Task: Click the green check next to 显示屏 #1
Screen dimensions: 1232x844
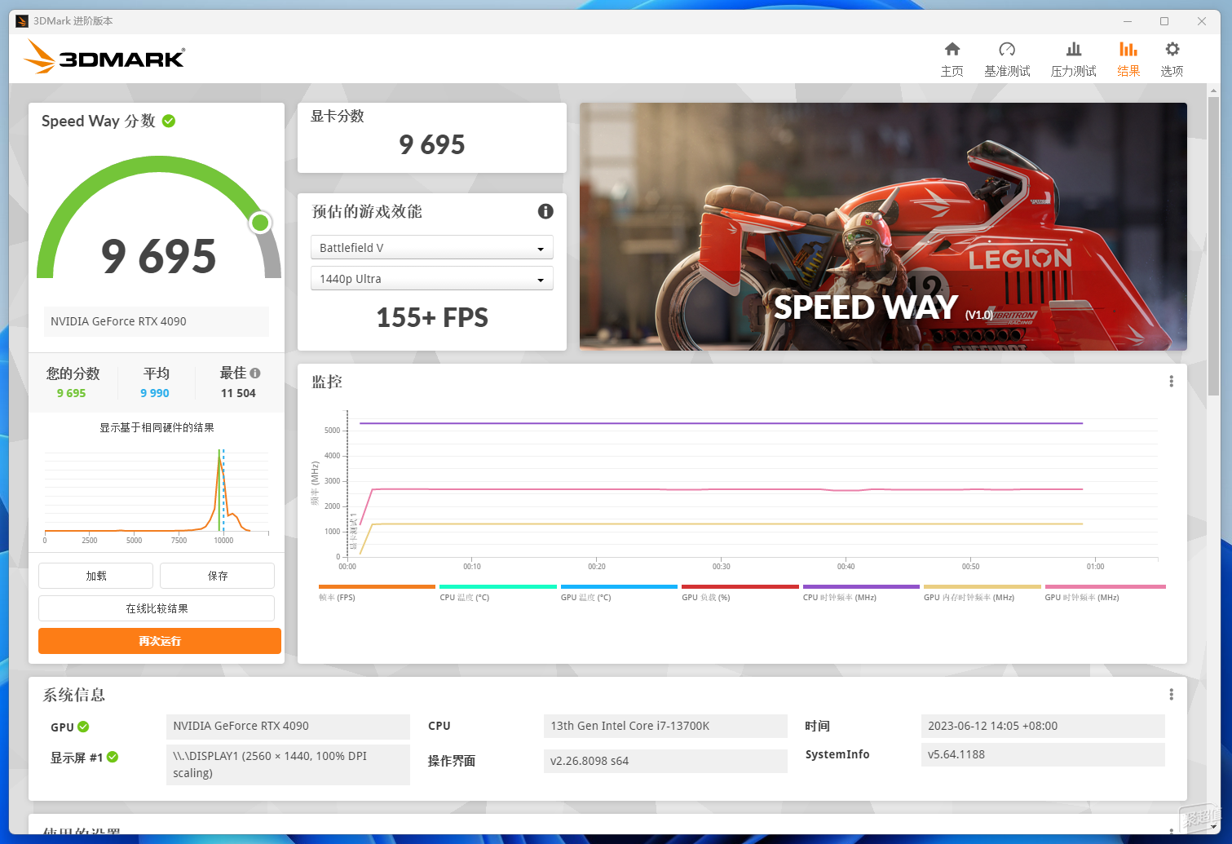Action: click(x=113, y=757)
